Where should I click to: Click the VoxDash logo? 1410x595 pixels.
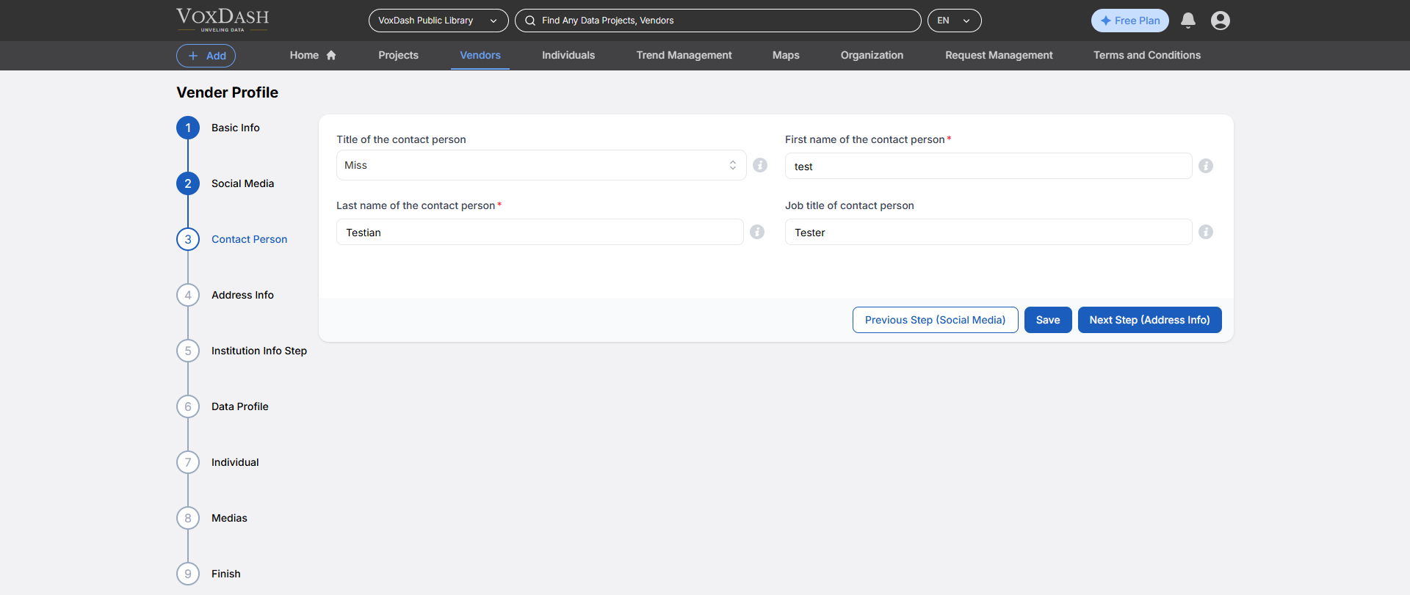pos(223,20)
